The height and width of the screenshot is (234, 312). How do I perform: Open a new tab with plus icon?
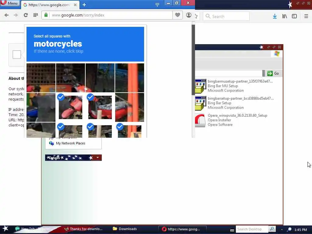[84, 5]
